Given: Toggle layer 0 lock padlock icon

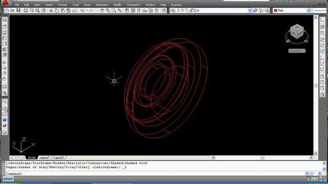Looking at the screenshot, I should click(191, 10).
